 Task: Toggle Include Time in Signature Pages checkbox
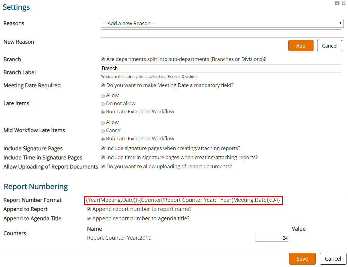(103, 157)
